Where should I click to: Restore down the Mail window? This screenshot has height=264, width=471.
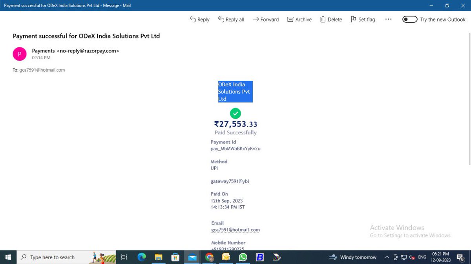pos(447,5)
